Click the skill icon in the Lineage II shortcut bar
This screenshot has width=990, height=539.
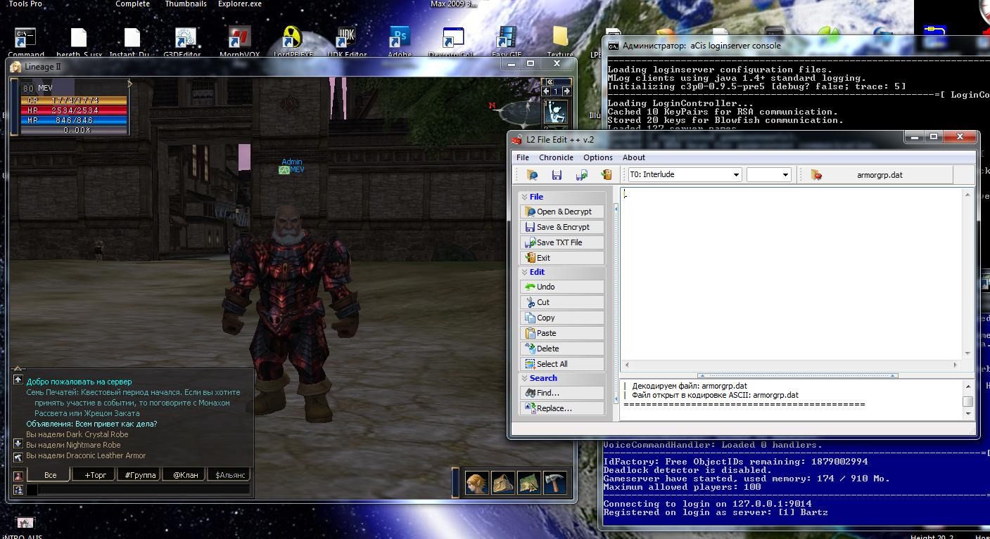556,111
